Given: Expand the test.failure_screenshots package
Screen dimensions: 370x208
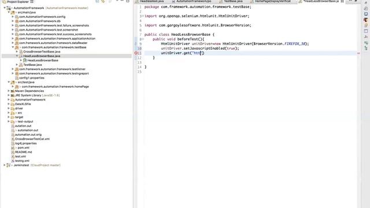Looking at the screenshot, I should [x=13, y=25].
